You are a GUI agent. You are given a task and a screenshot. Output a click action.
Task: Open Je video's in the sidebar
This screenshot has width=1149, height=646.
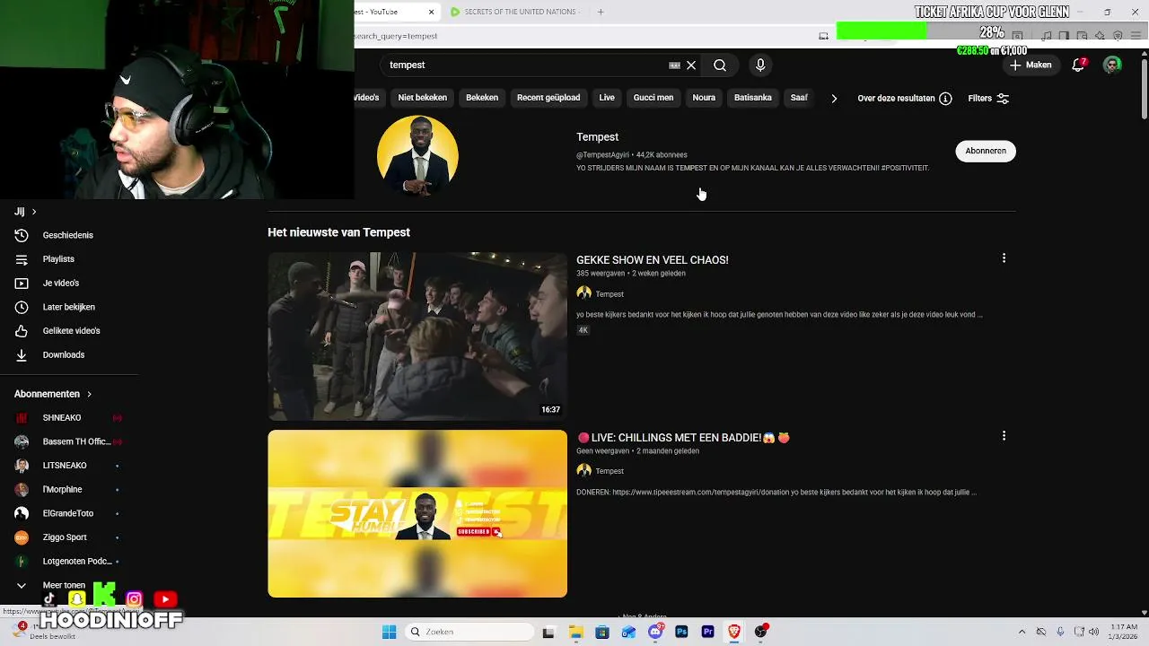coord(61,284)
